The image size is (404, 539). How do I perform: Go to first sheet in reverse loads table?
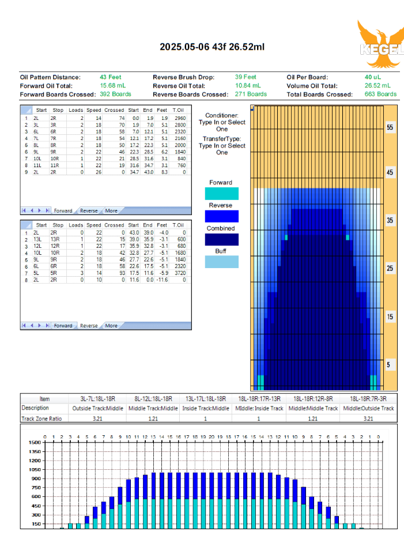tap(24, 325)
